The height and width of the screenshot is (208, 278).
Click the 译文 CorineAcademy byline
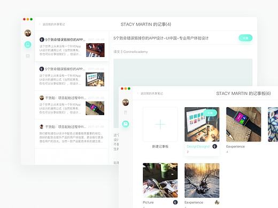pyautogui.click(x=130, y=52)
